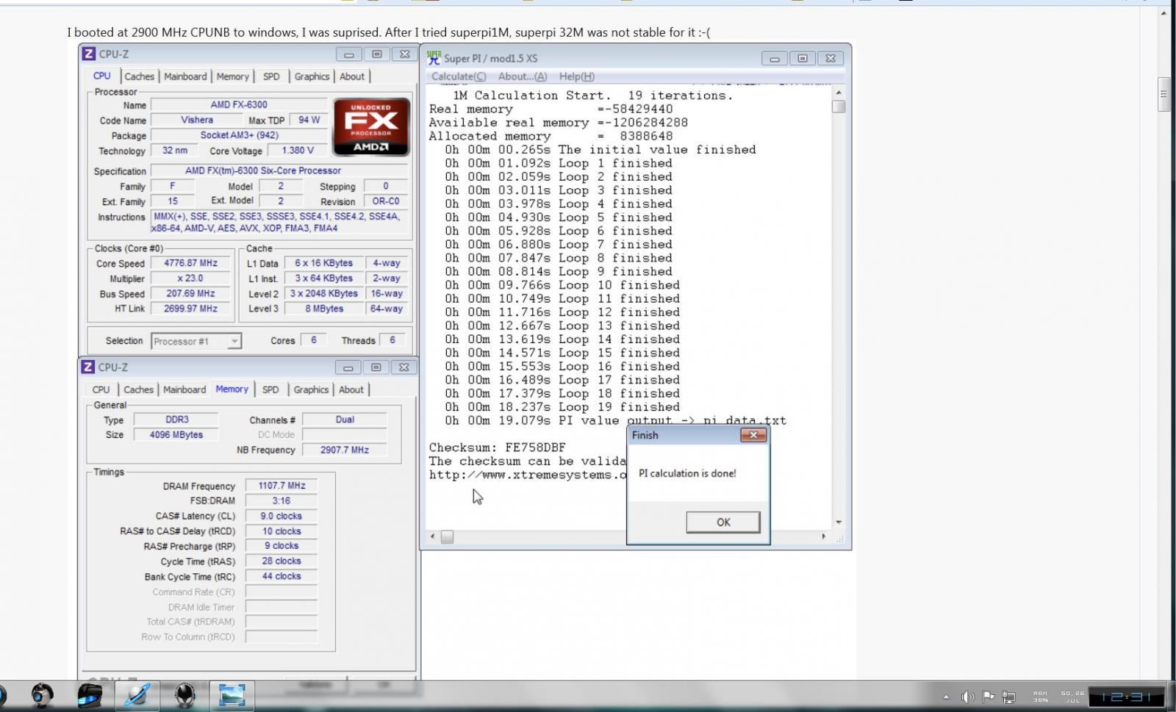
Task: Open SPD tab in lower CPU-Z window
Action: coord(270,389)
